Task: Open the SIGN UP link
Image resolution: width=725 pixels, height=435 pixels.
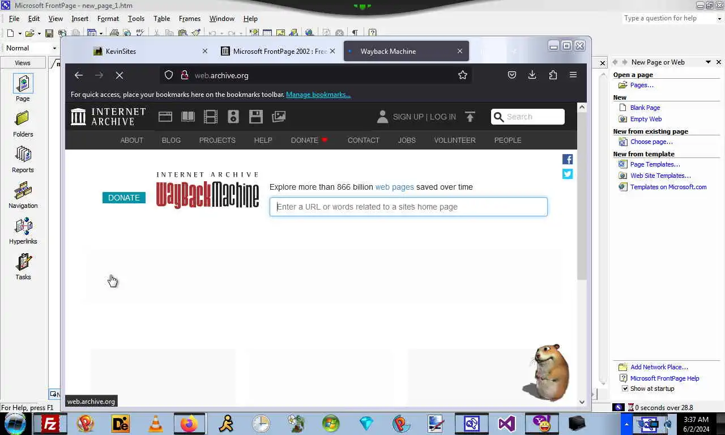Action: pyautogui.click(x=408, y=117)
